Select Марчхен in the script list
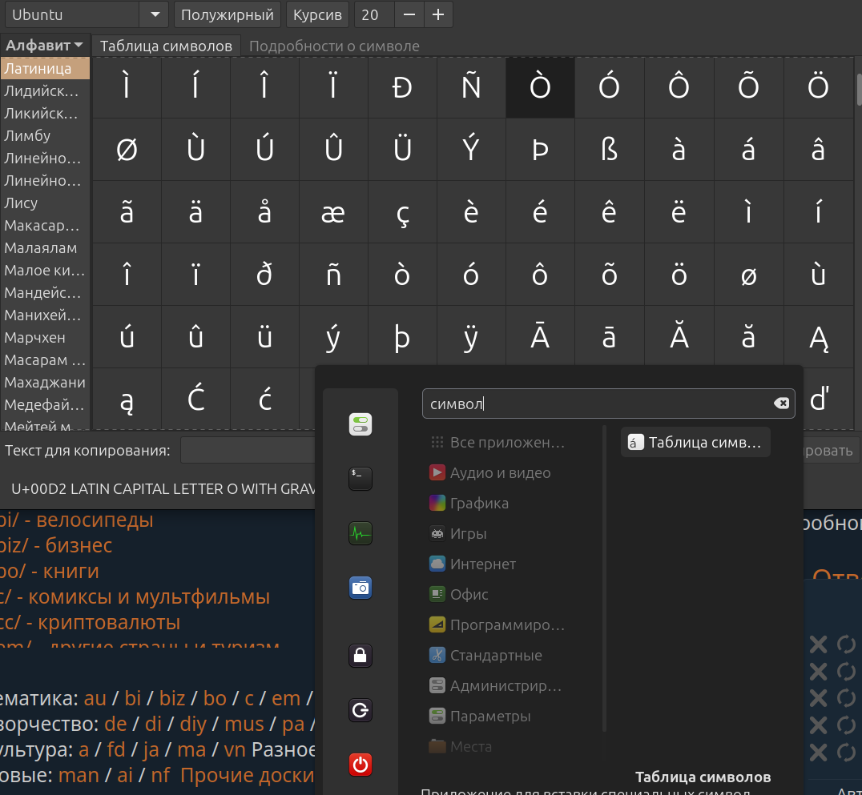Image resolution: width=862 pixels, height=795 pixels. tap(45, 337)
